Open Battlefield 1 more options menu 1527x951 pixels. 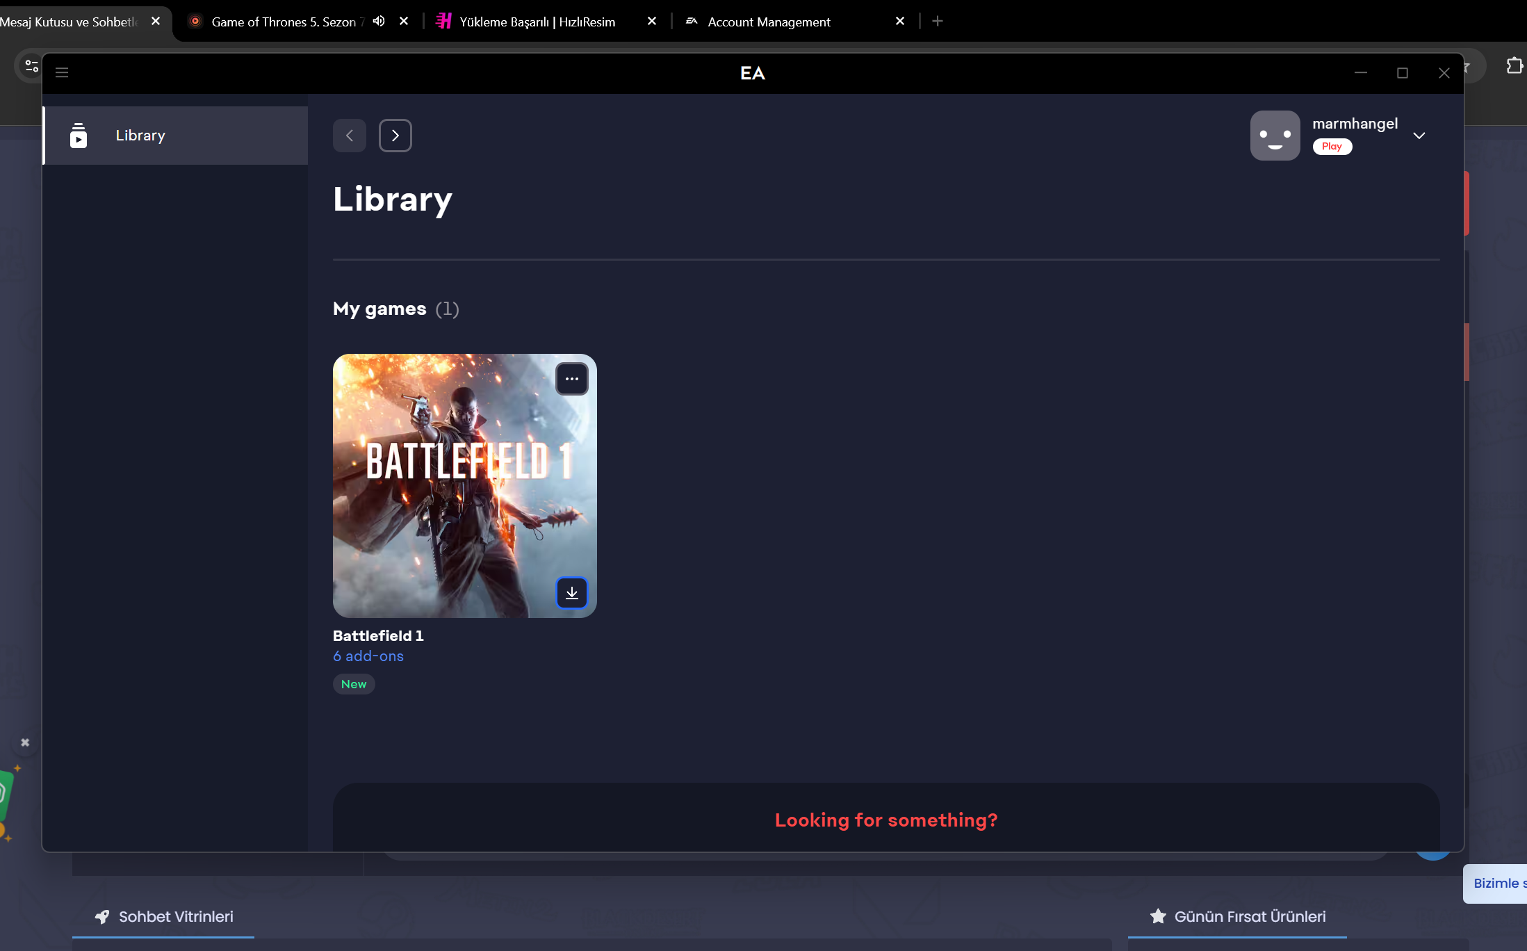[572, 379]
